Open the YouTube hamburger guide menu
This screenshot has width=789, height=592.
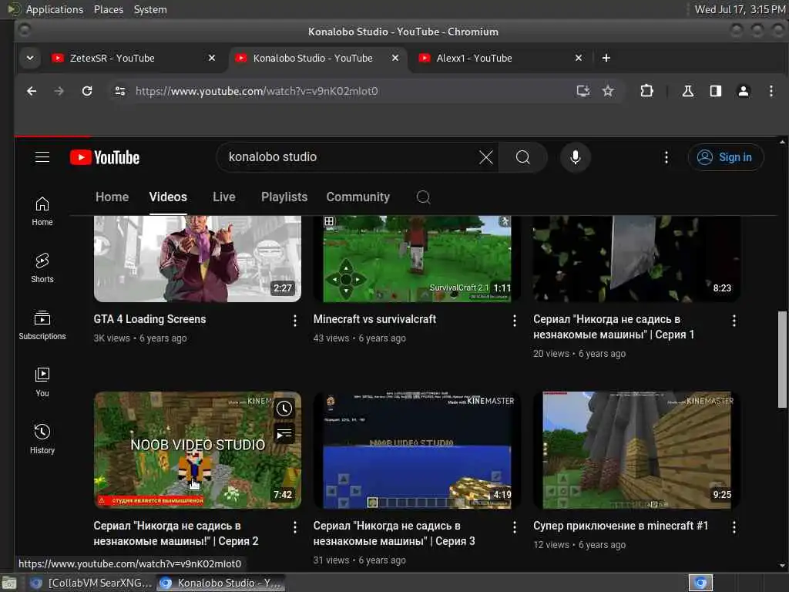coord(42,157)
